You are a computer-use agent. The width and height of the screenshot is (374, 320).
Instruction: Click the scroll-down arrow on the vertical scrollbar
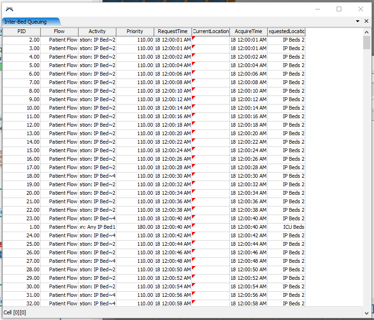pos(366,312)
